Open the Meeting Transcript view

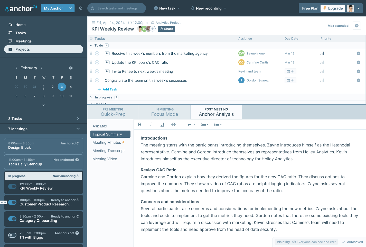tap(109, 151)
